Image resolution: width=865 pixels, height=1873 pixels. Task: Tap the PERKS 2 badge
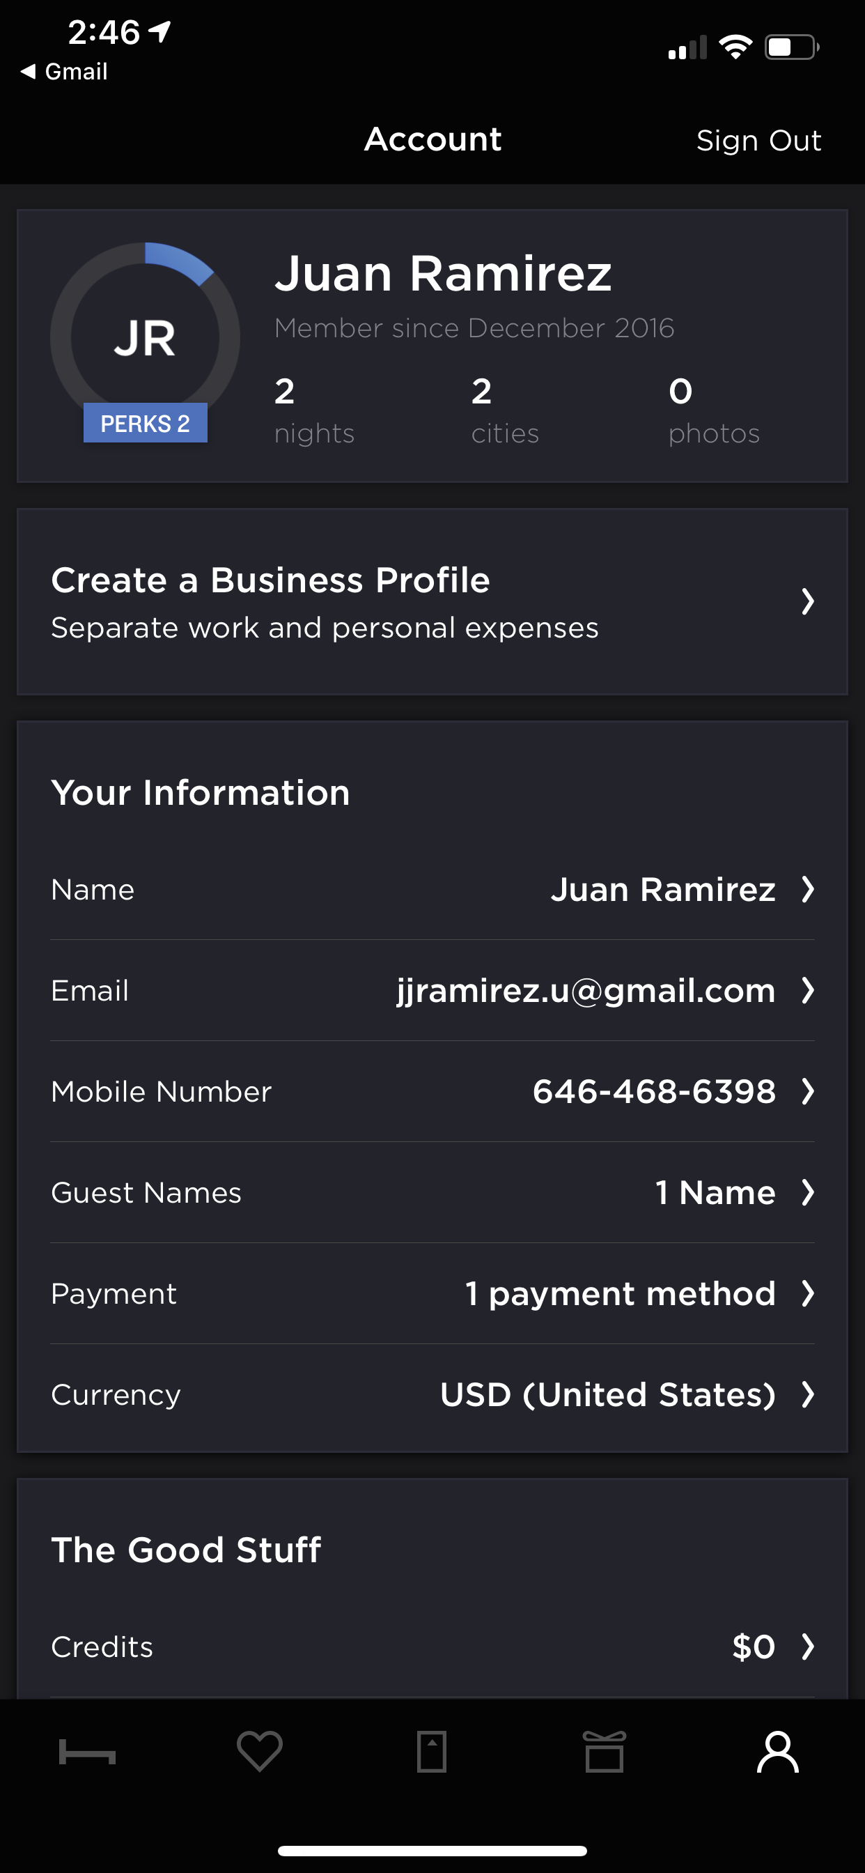[146, 422]
